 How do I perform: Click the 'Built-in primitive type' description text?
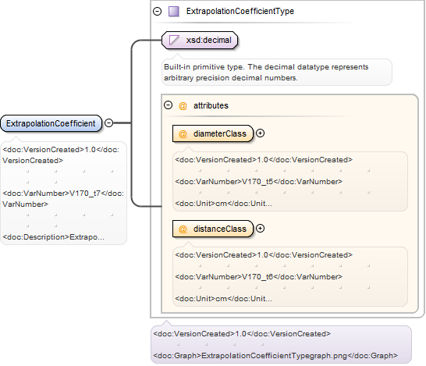point(266,73)
